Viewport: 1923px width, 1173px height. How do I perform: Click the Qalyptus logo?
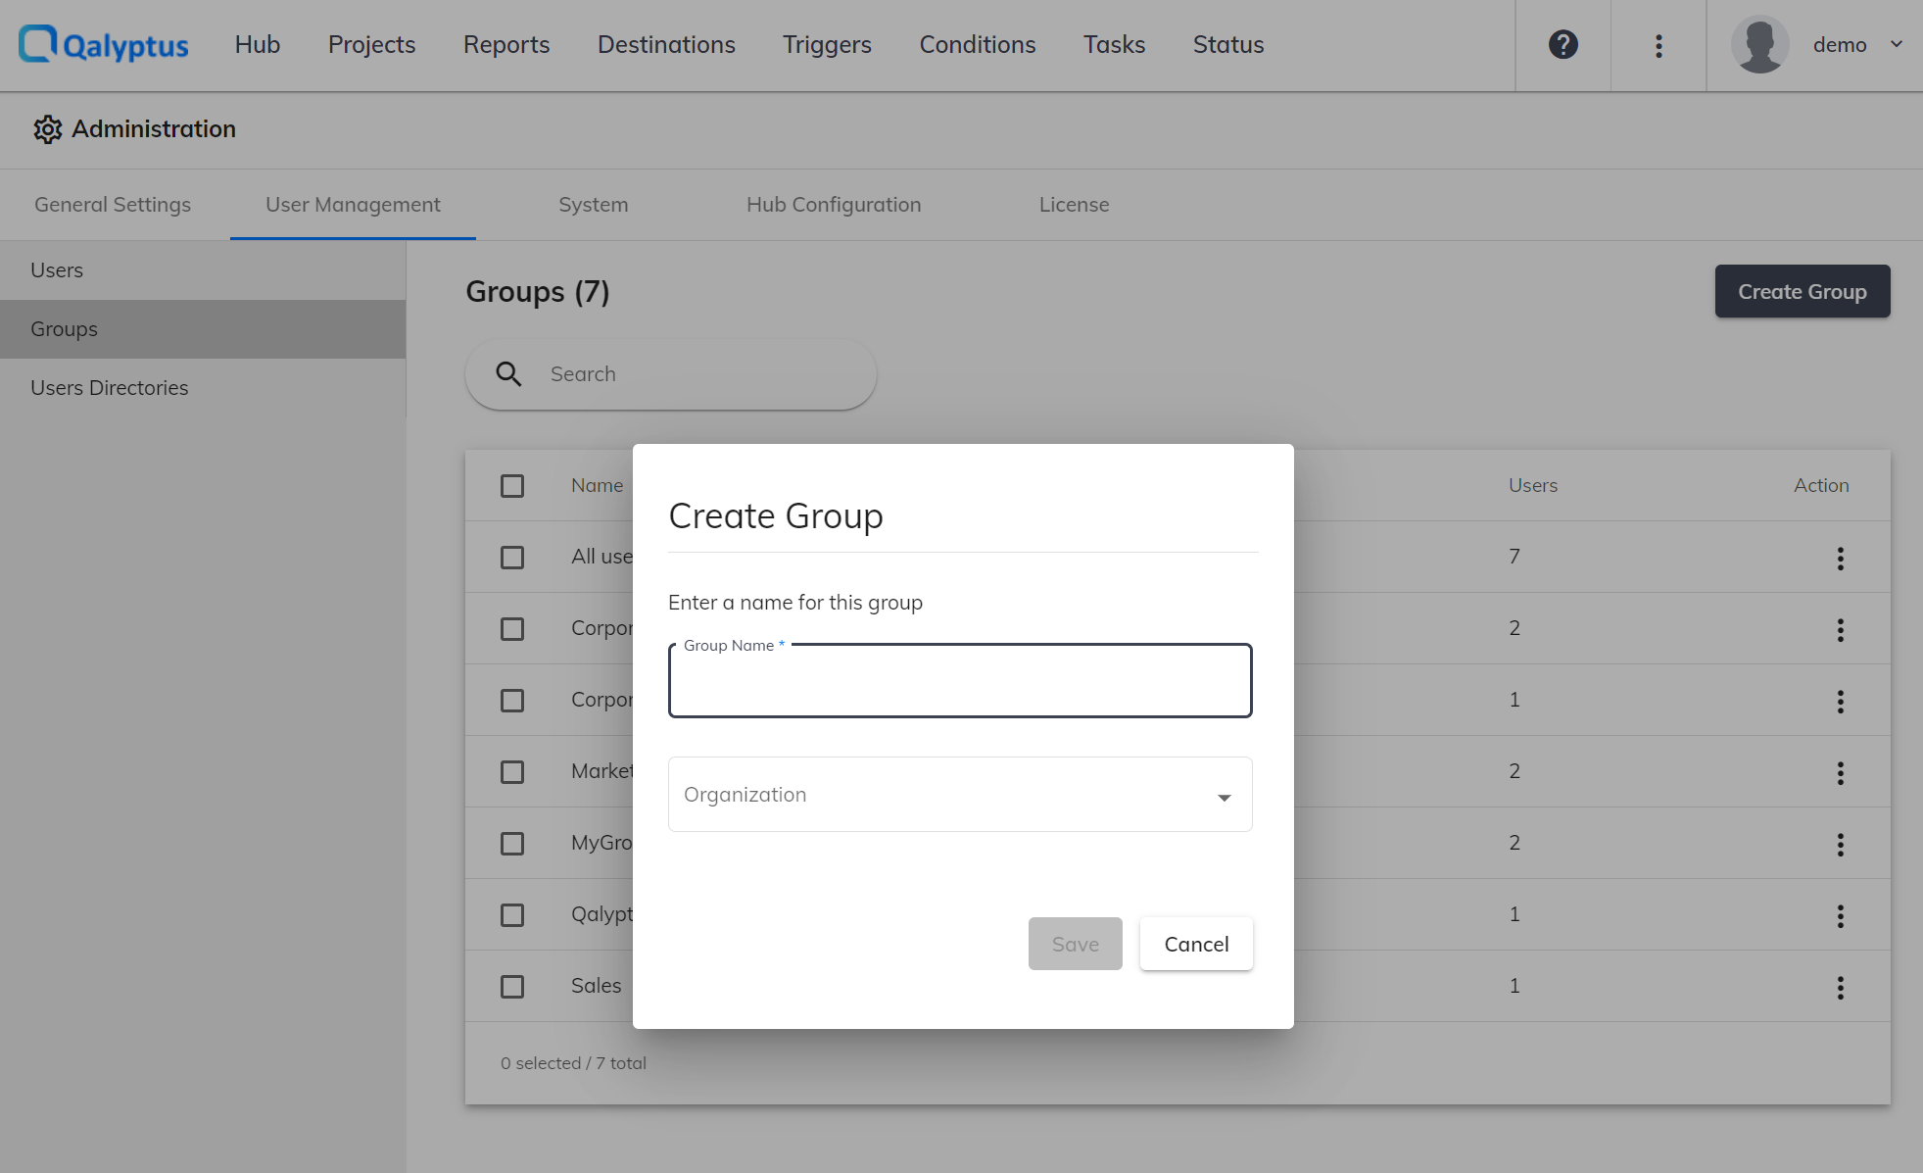pyautogui.click(x=102, y=44)
